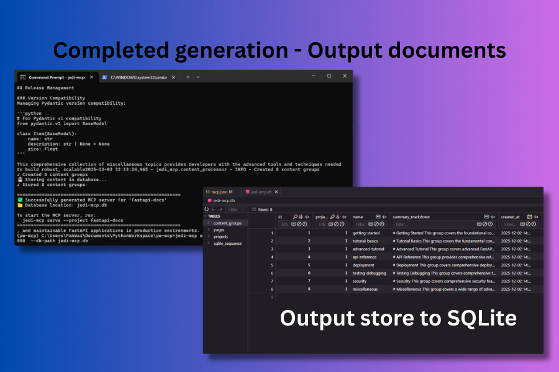Viewport: 559px width, 372px height.
Task: Select the sqlite_sequence table
Action: tap(227, 244)
